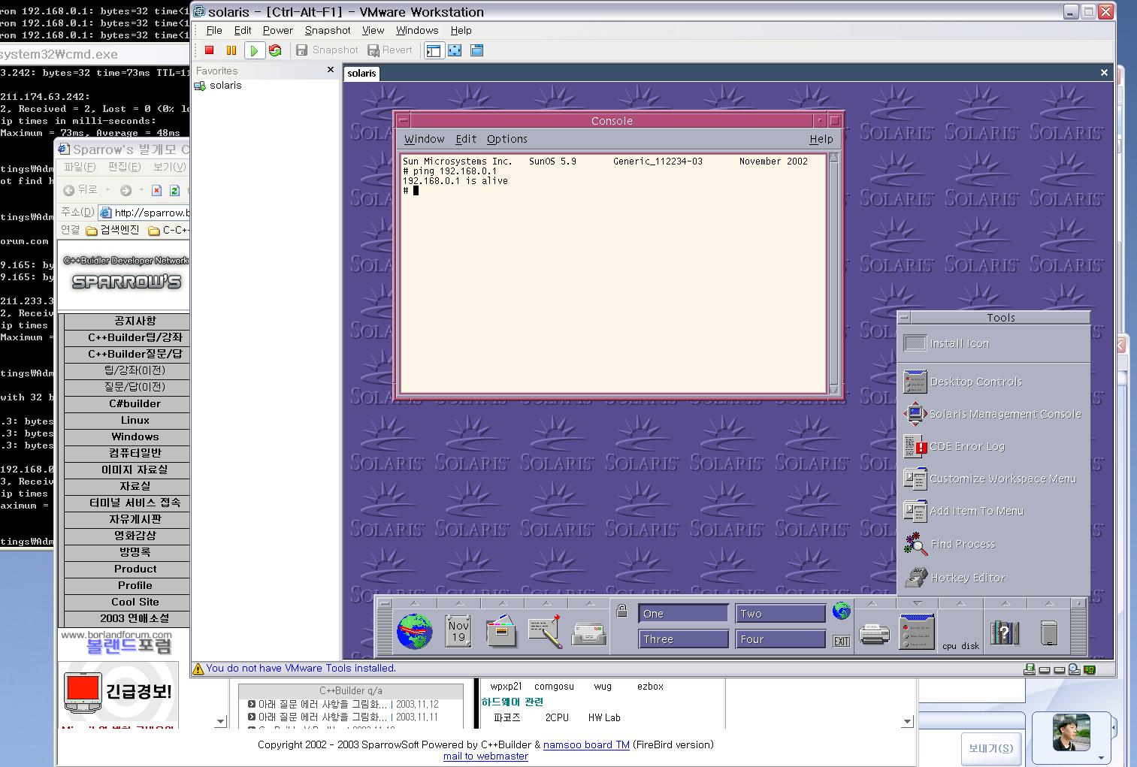1137x767 pixels.
Task: Enter full screen mode via toolbar icon
Action: [x=455, y=50]
